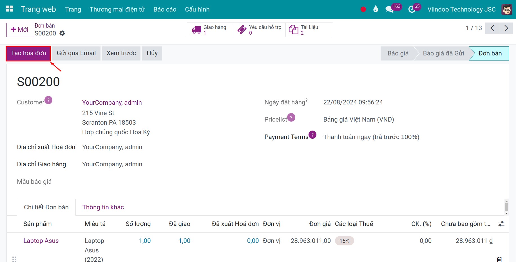Click the 15% tax tag
Screen dimensions: 516x262
pos(344,241)
